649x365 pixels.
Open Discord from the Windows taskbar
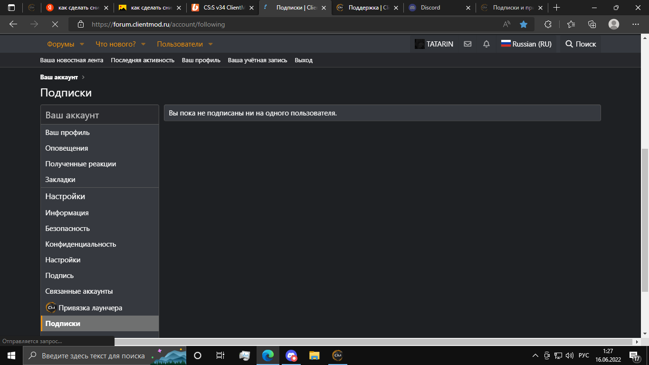coord(291,355)
